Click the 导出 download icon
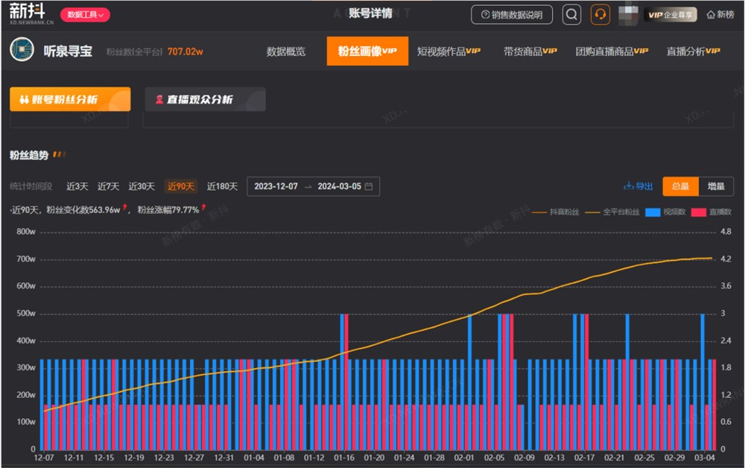The image size is (745, 468). point(628,186)
